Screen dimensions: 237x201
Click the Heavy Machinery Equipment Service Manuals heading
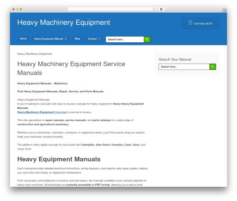(71, 68)
